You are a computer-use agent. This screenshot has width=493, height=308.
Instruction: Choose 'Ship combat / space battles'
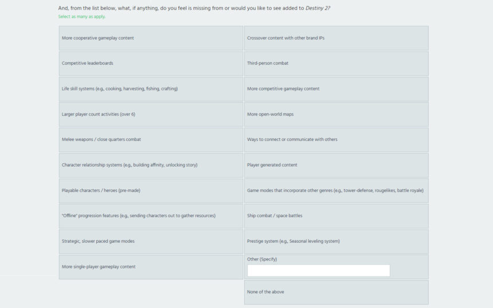[336, 216]
